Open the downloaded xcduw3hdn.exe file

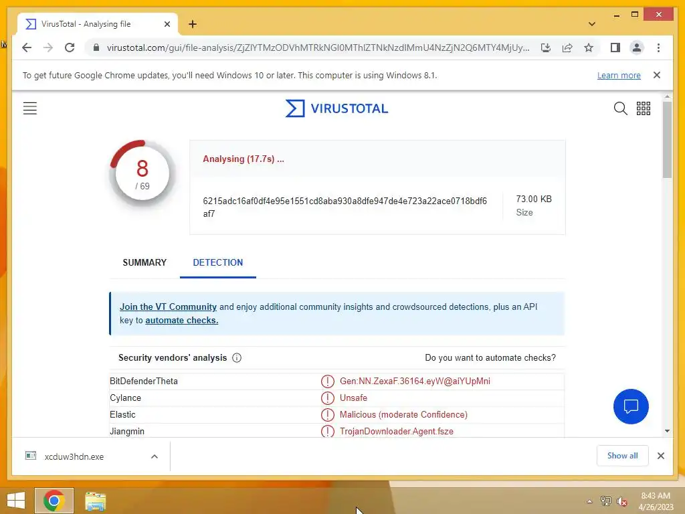74,456
